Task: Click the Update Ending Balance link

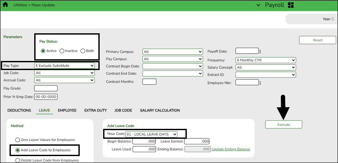Action: pos(231,149)
